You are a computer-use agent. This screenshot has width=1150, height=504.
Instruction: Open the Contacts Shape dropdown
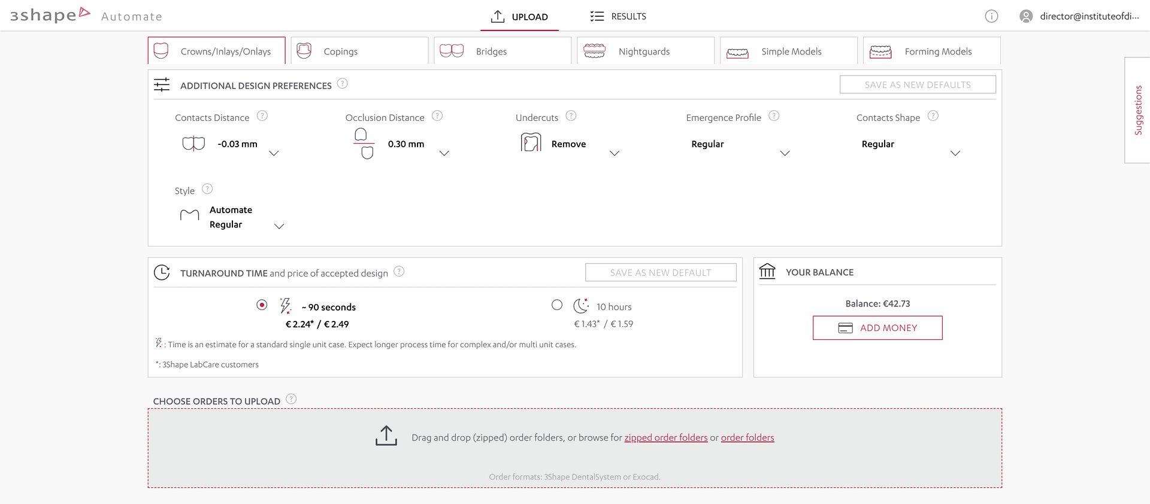(955, 153)
